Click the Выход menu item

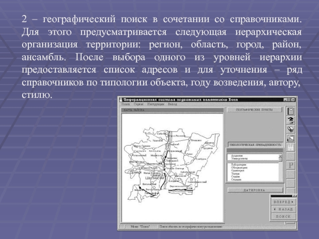click(x=172, y=104)
